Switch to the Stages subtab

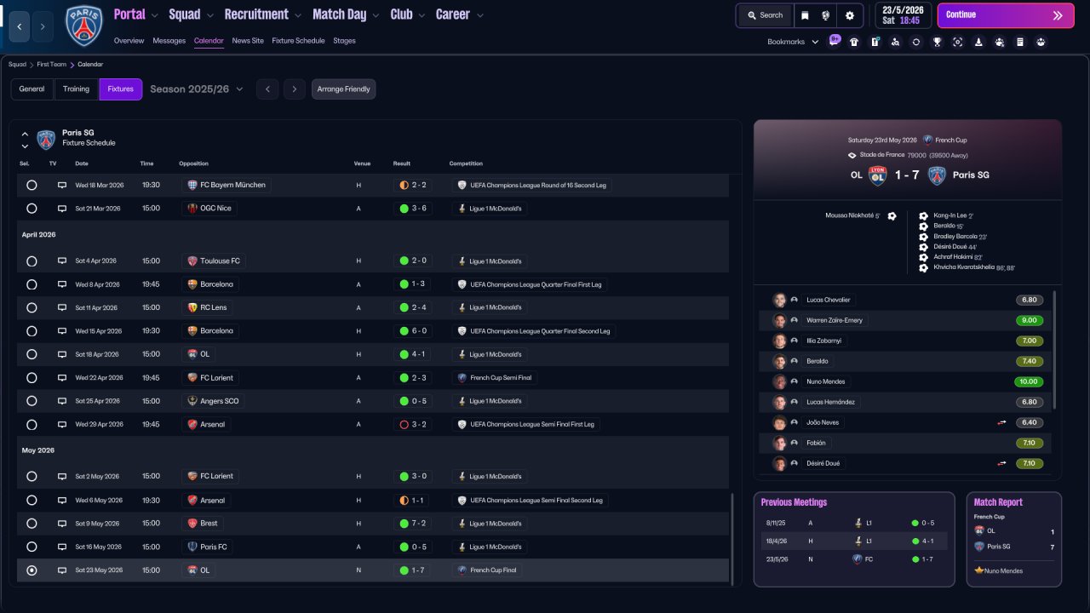coord(344,41)
